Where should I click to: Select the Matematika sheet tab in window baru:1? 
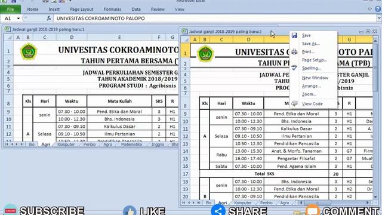131,145
